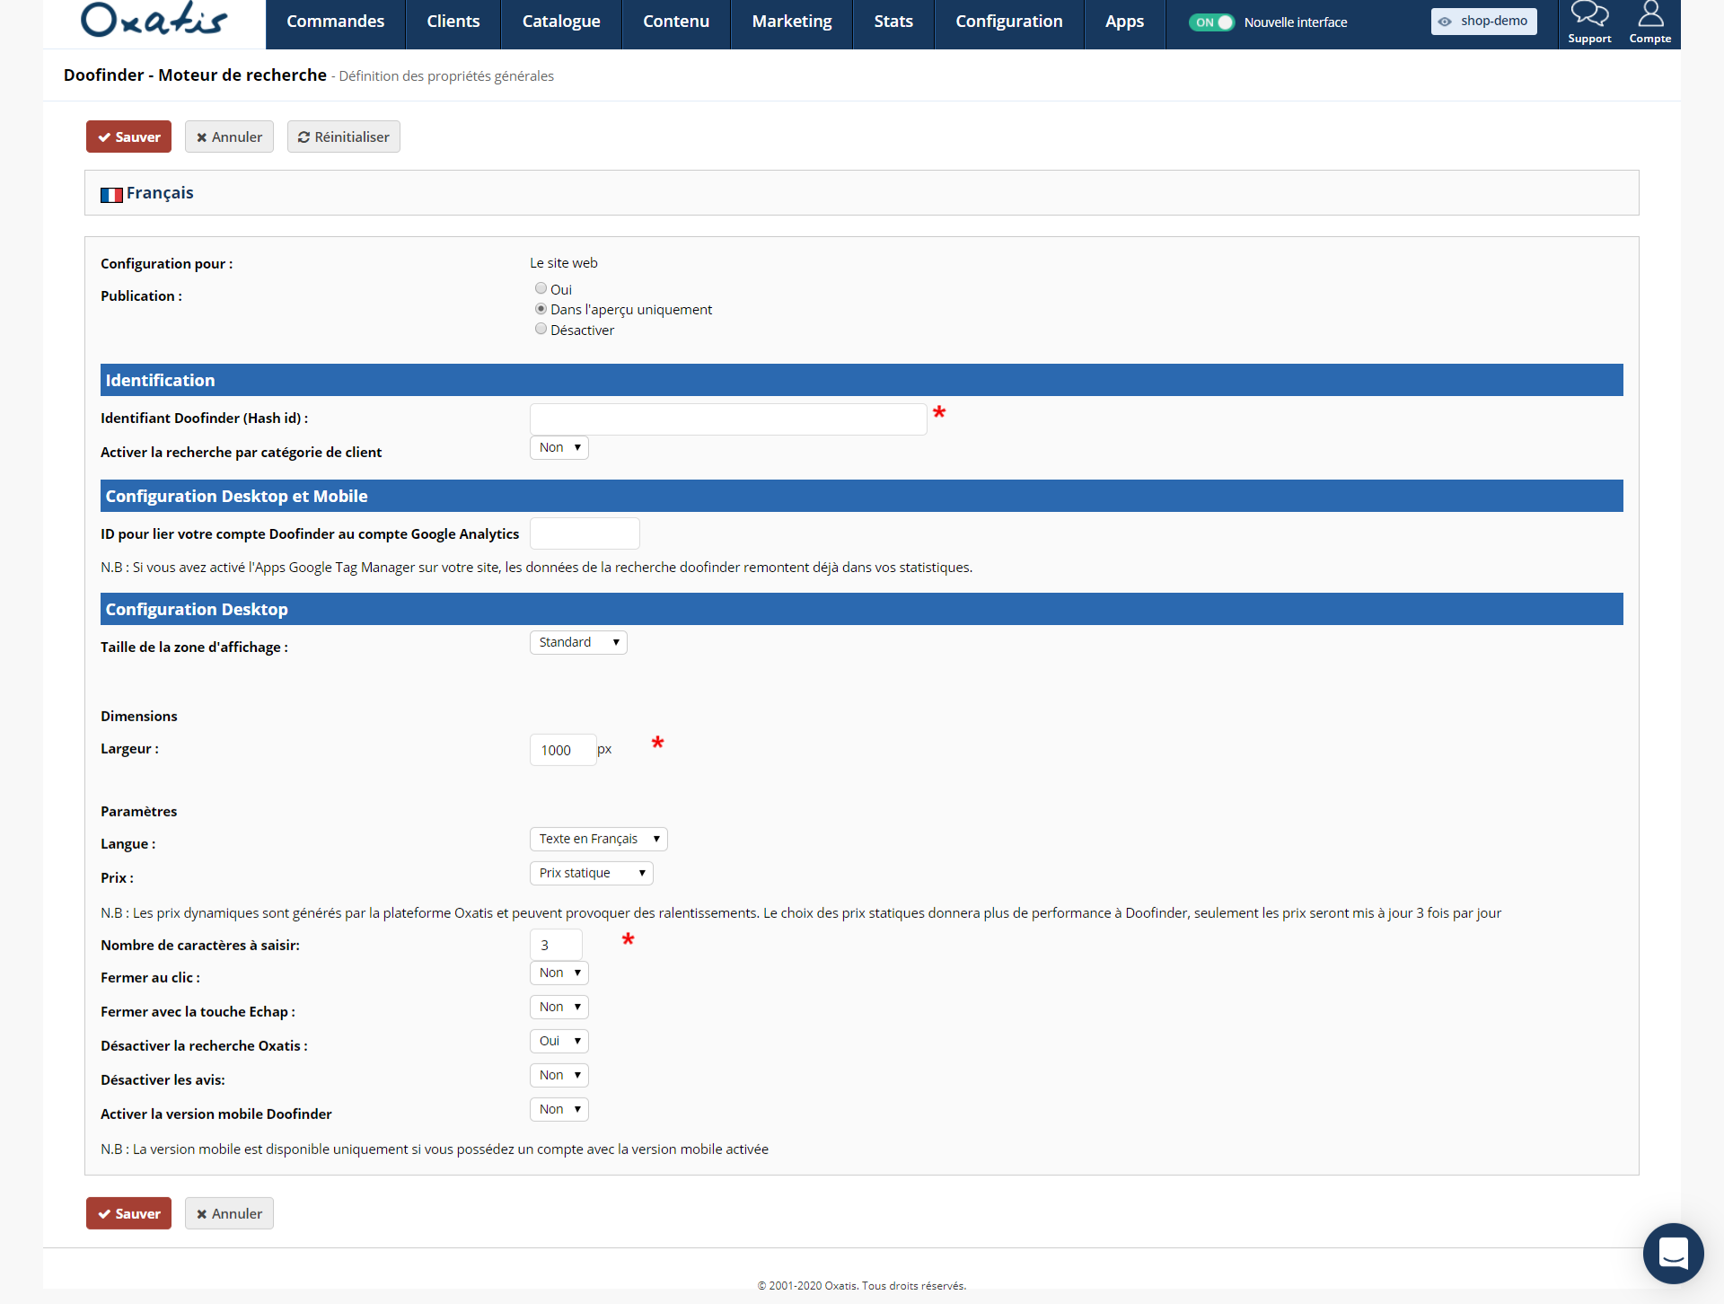Click the French flag icon
The width and height of the screenshot is (1724, 1304).
[111, 195]
